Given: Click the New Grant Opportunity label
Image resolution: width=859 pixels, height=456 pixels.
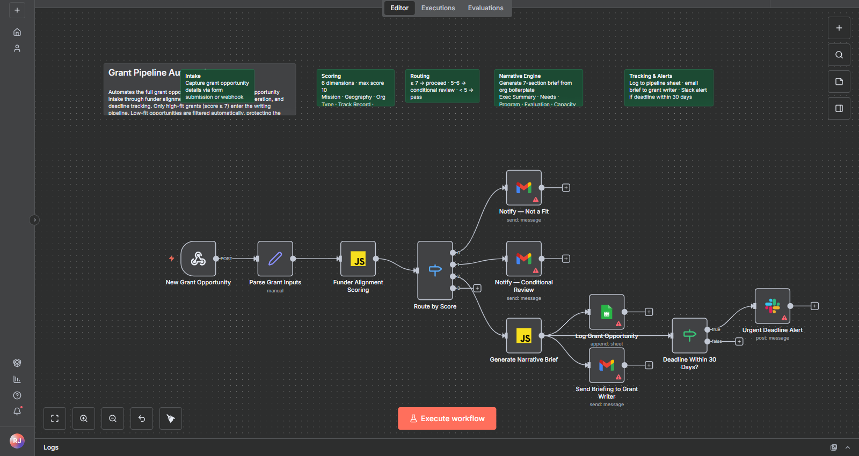Looking at the screenshot, I should tap(198, 282).
